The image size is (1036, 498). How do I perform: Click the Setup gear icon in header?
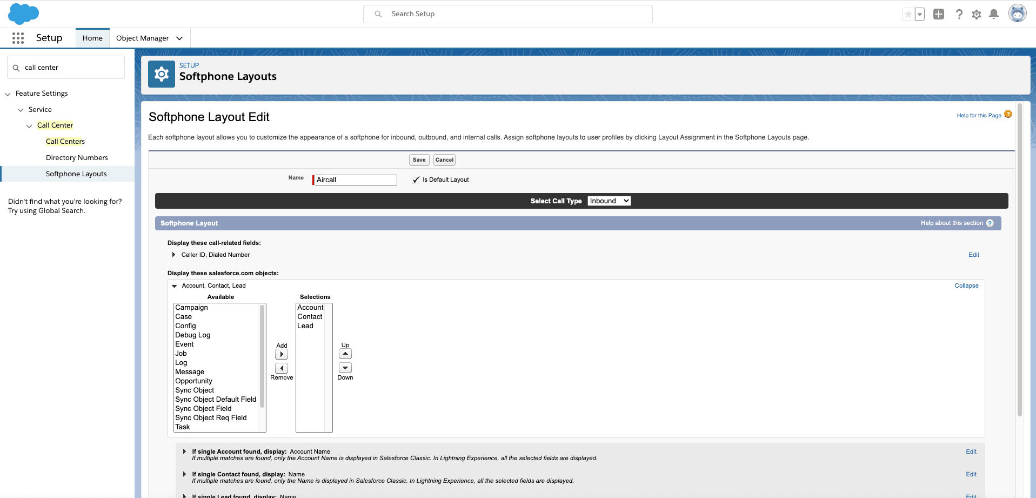click(976, 15)
